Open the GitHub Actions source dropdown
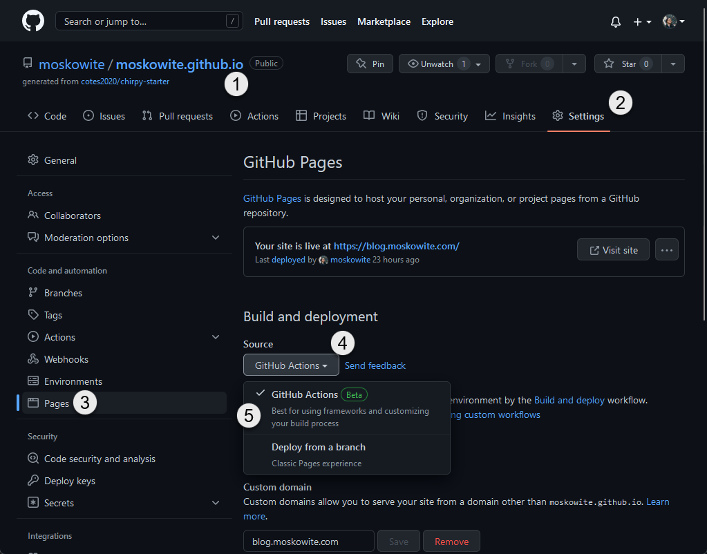707x554 pixels. coord(291,365)
